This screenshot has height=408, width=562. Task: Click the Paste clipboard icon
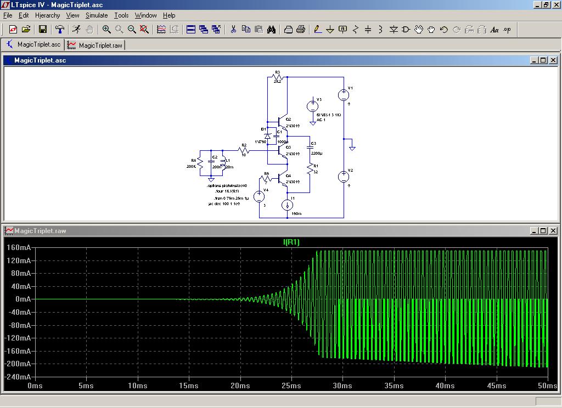[258, 30]
